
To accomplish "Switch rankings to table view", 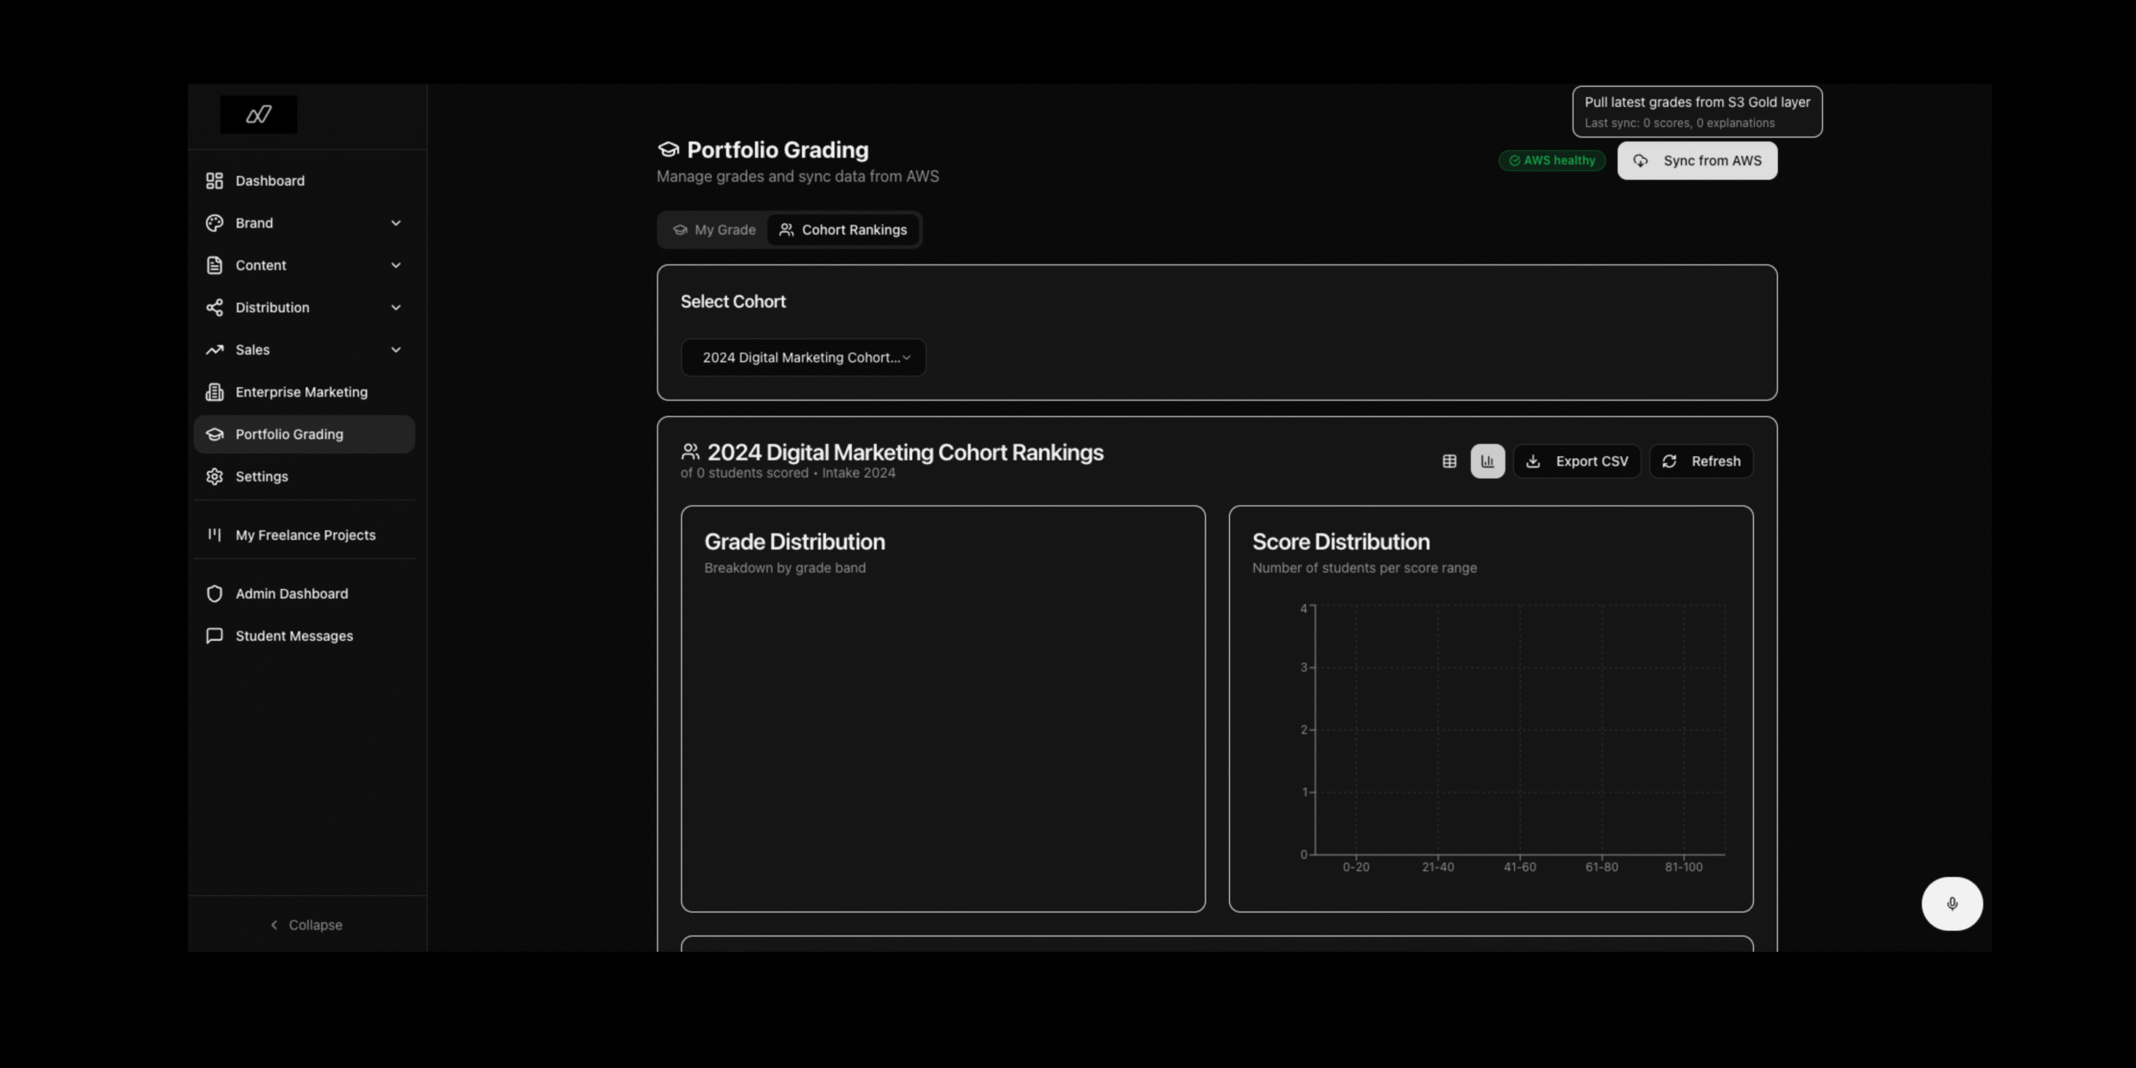I will coord(1449,461).
